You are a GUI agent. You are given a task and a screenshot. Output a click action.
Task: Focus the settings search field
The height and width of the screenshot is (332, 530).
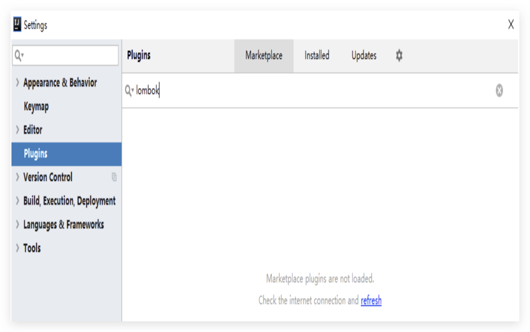[65, 55]
